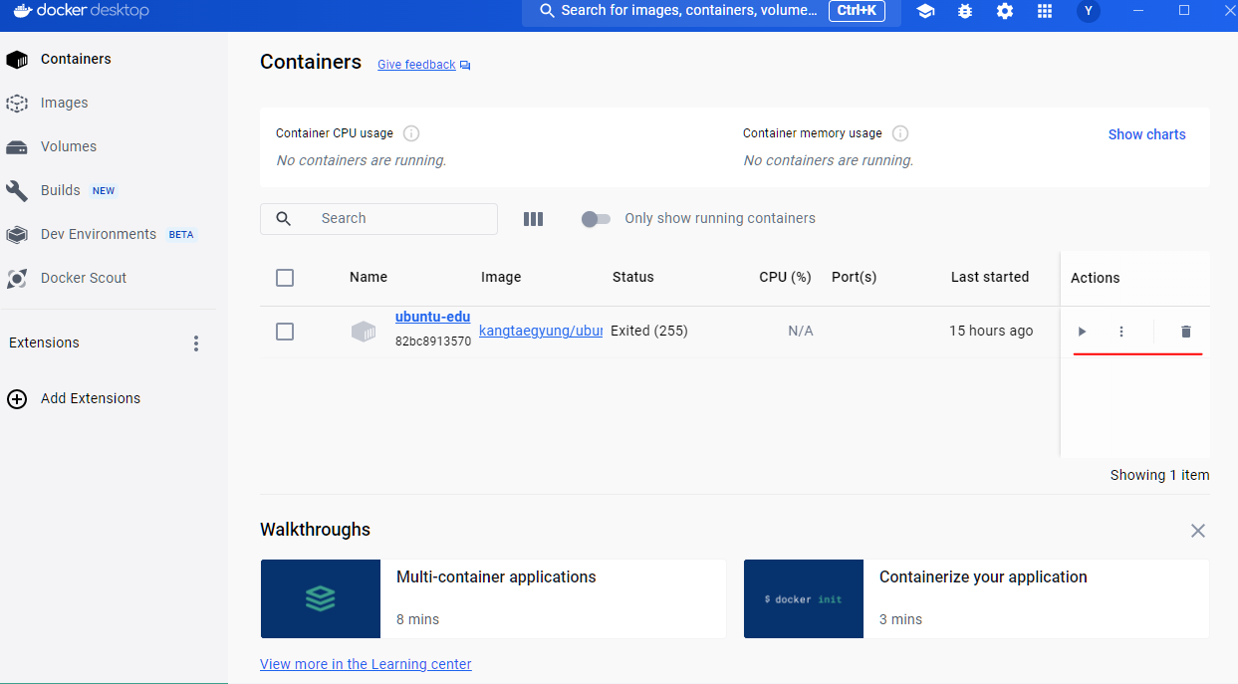The height and width of the screenshot is (684, 1238).
Task: Check the select-all containers checkbox
Action: (x=285, y=278)
